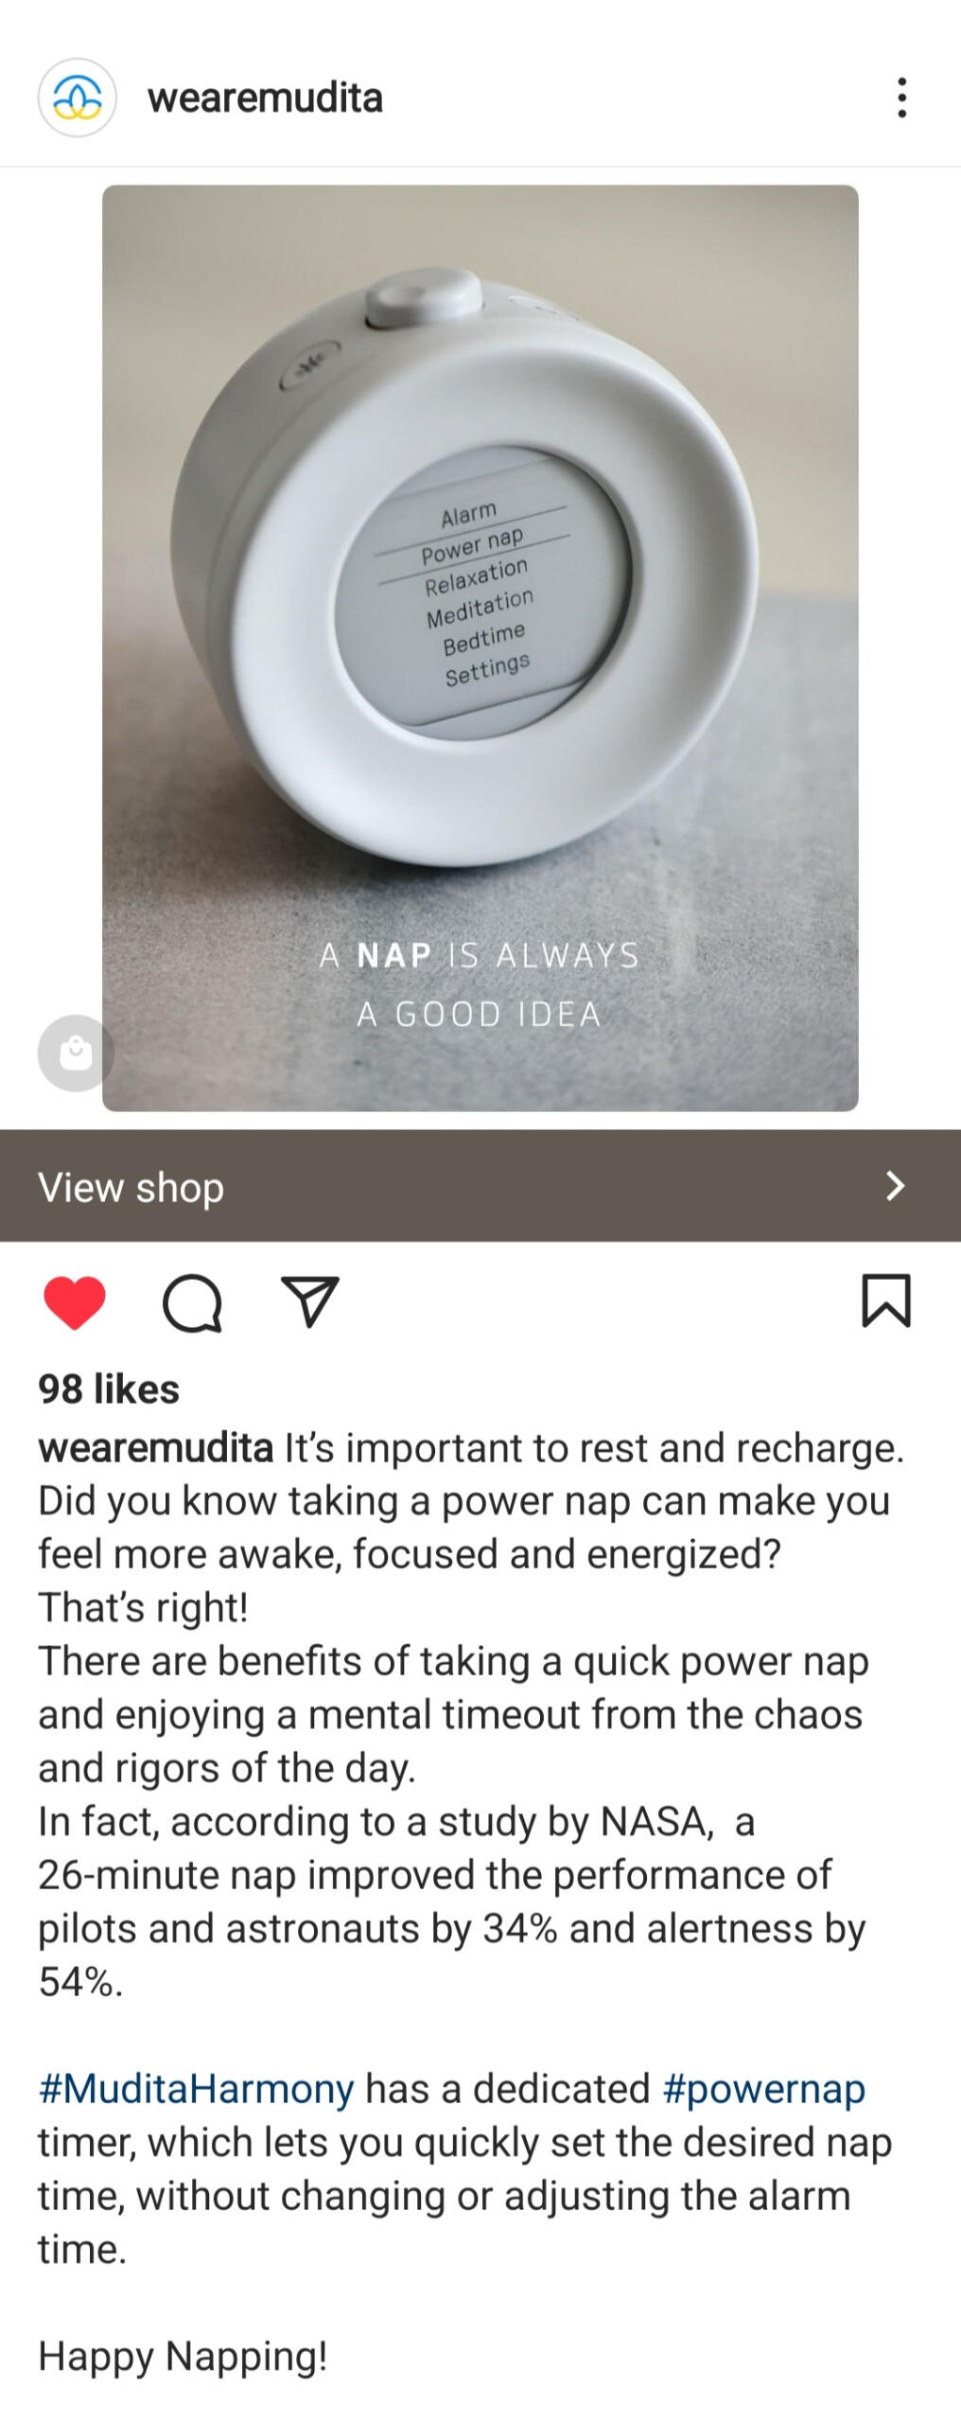Expand the View shop chevron arrow

pyautogui.click(x=895, y=1185)
